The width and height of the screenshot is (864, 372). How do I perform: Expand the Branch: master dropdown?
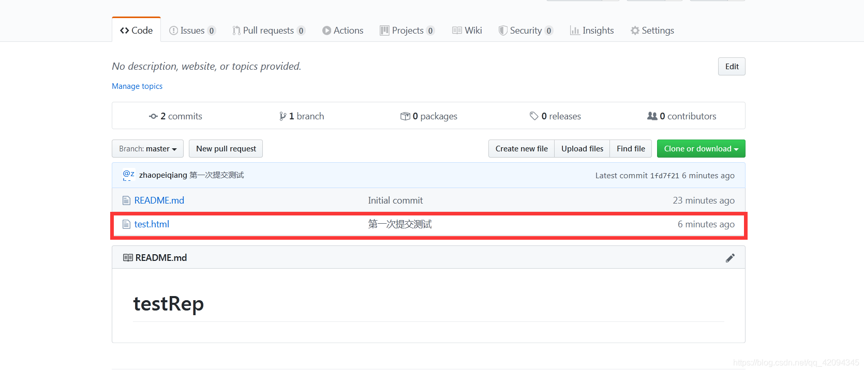(147, 149)
